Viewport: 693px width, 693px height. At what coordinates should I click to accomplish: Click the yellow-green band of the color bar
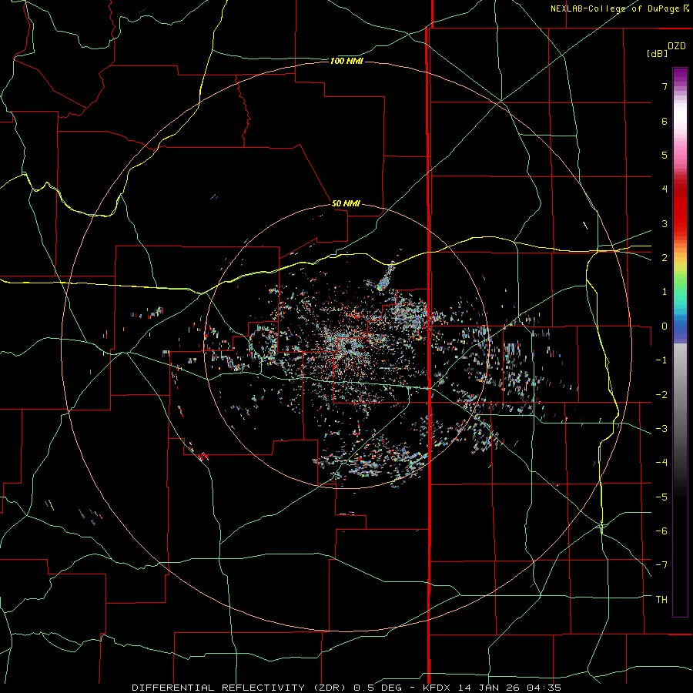680,269
